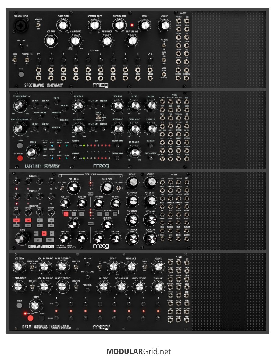278x358 pixels.
Task: Click the Labyrinth Tempo knob
Action: pos(32,152)
